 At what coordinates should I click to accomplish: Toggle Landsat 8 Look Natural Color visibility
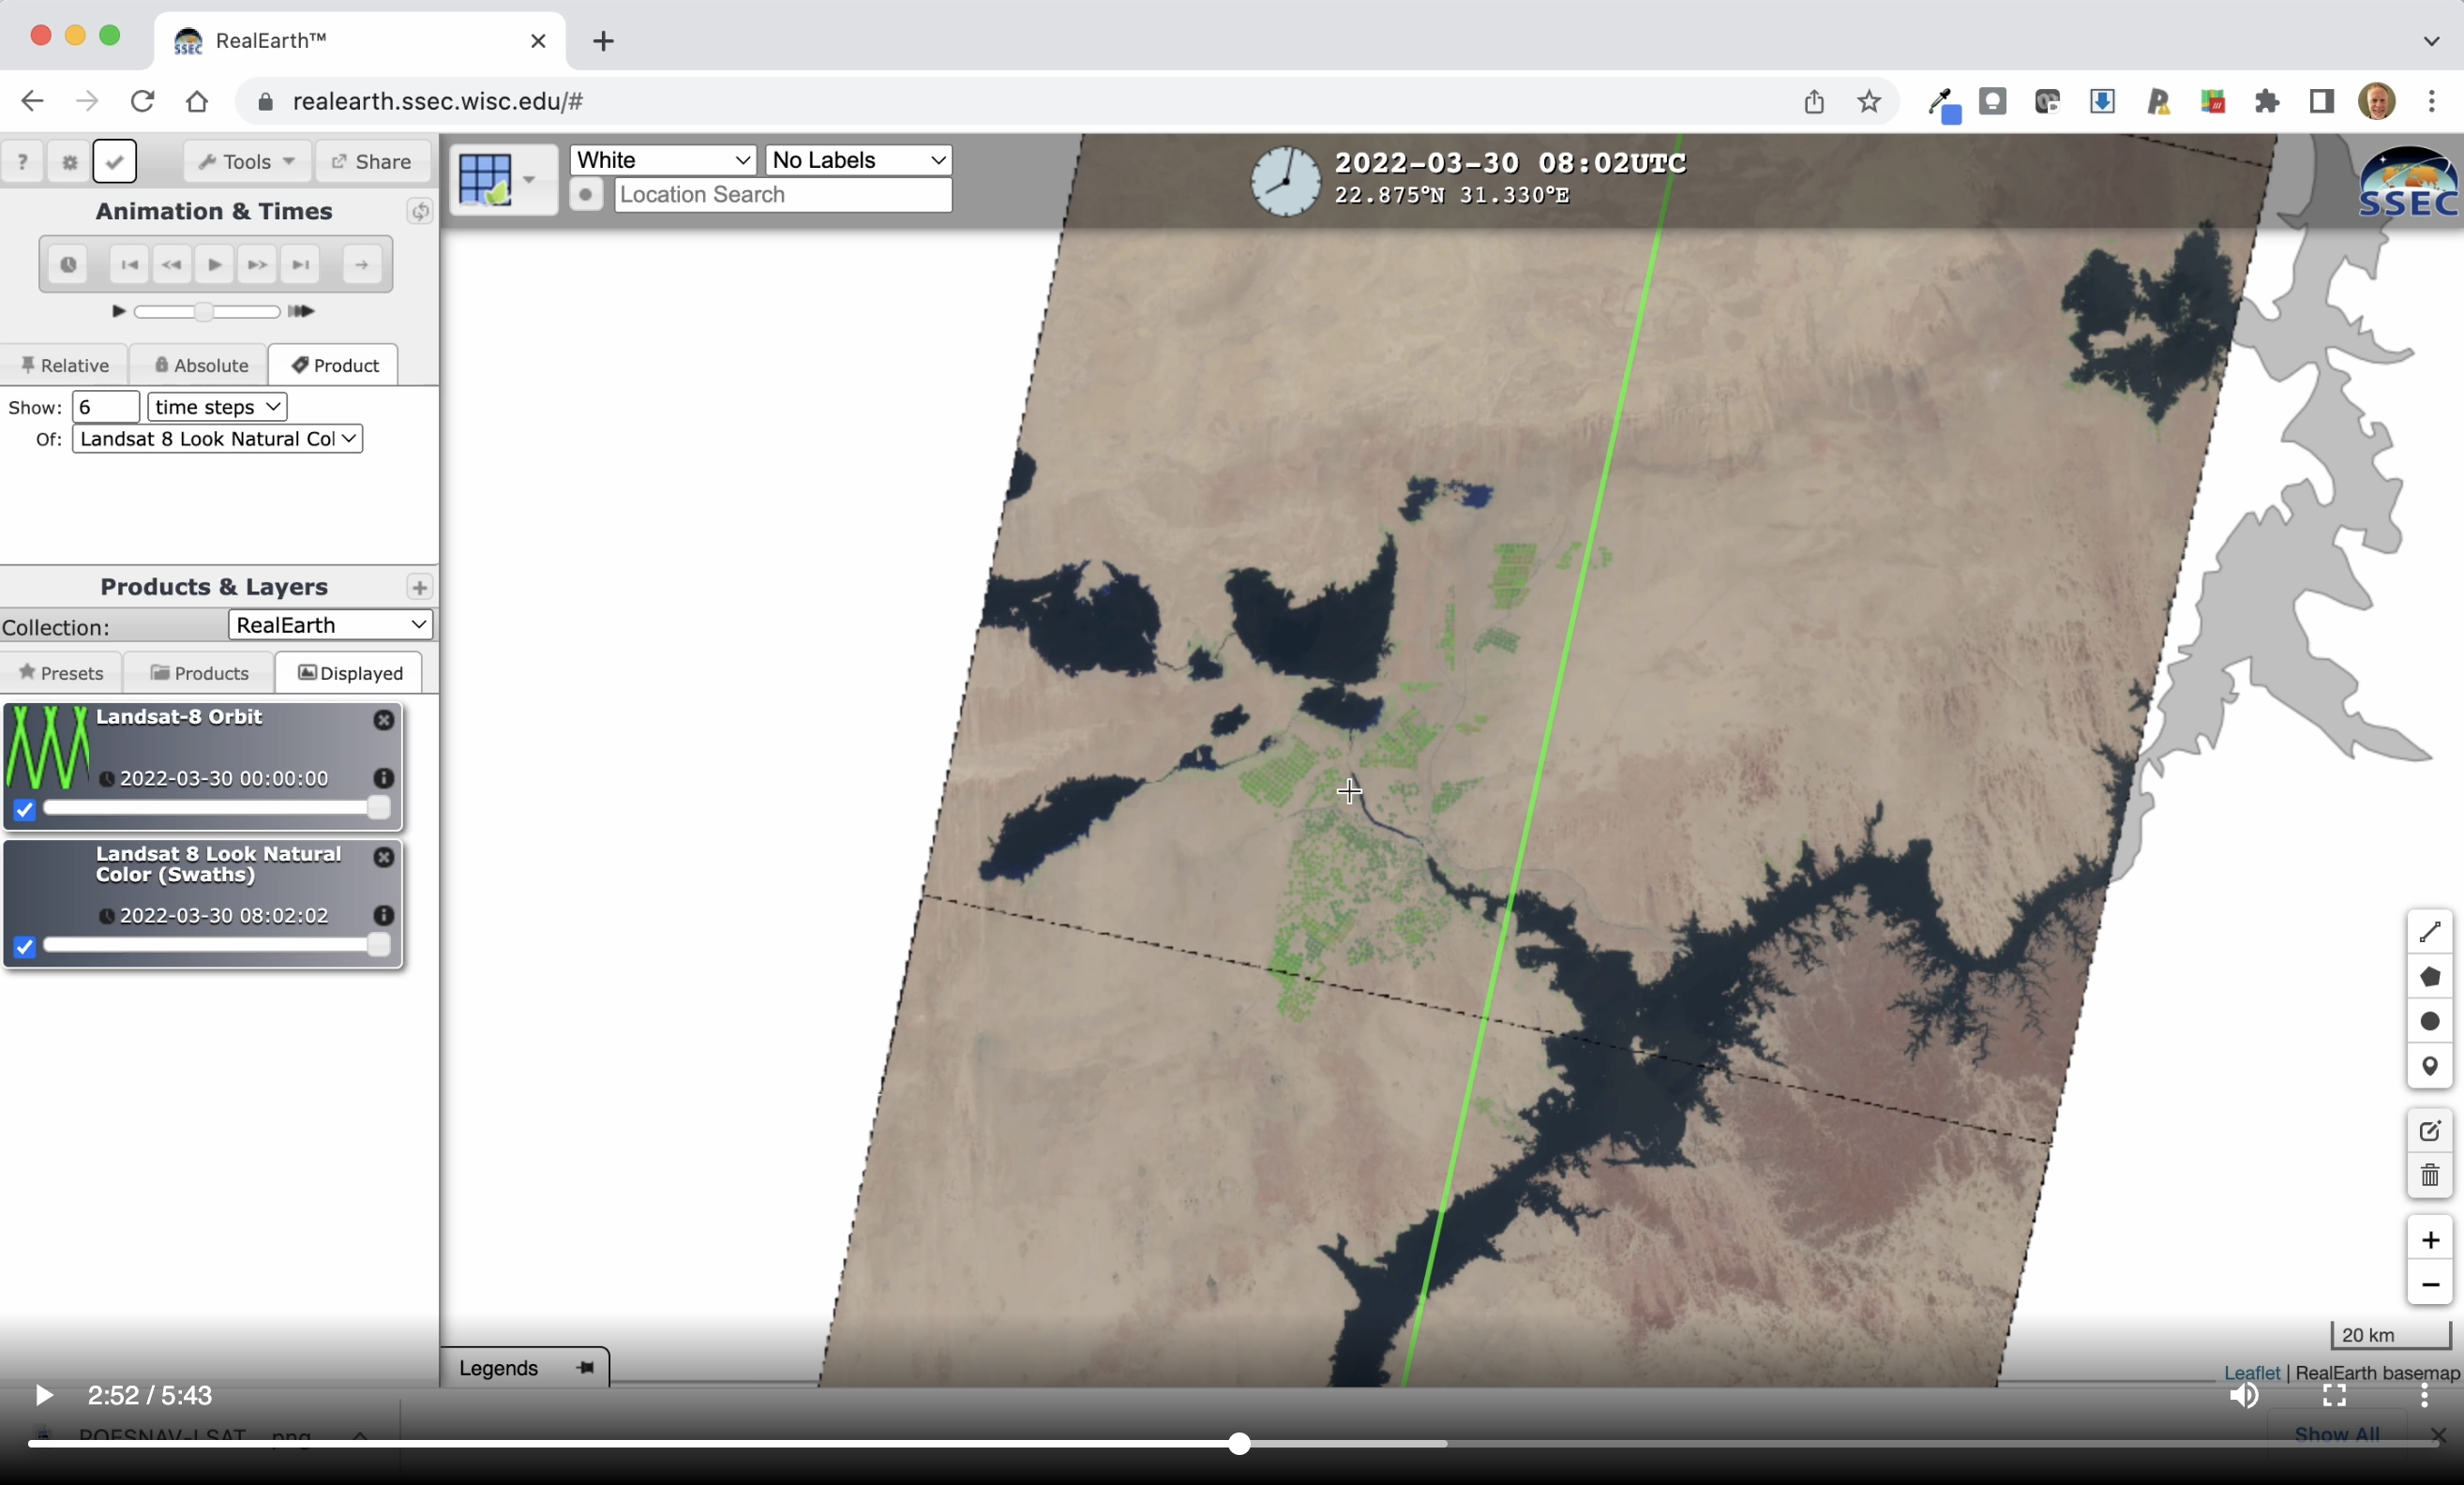[x=25, y=946]
